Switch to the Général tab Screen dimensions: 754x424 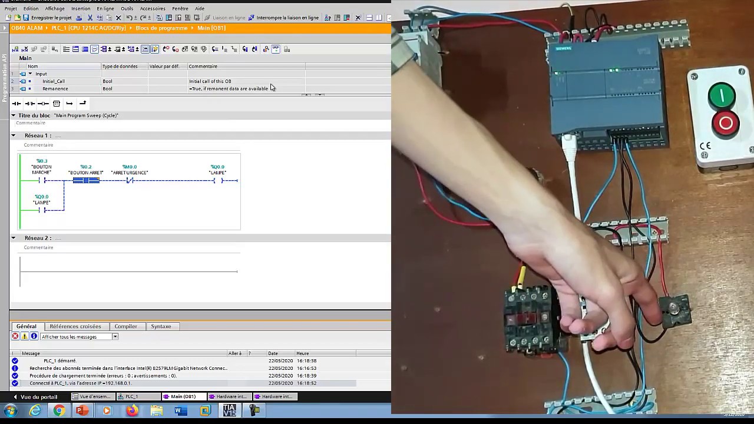tap(26, 326)
